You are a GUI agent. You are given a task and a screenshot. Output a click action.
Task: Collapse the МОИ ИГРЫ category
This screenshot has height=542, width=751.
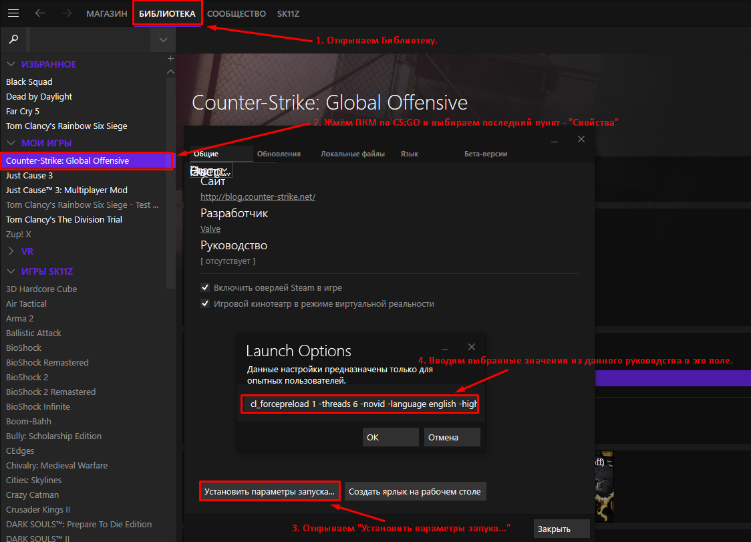11,143
